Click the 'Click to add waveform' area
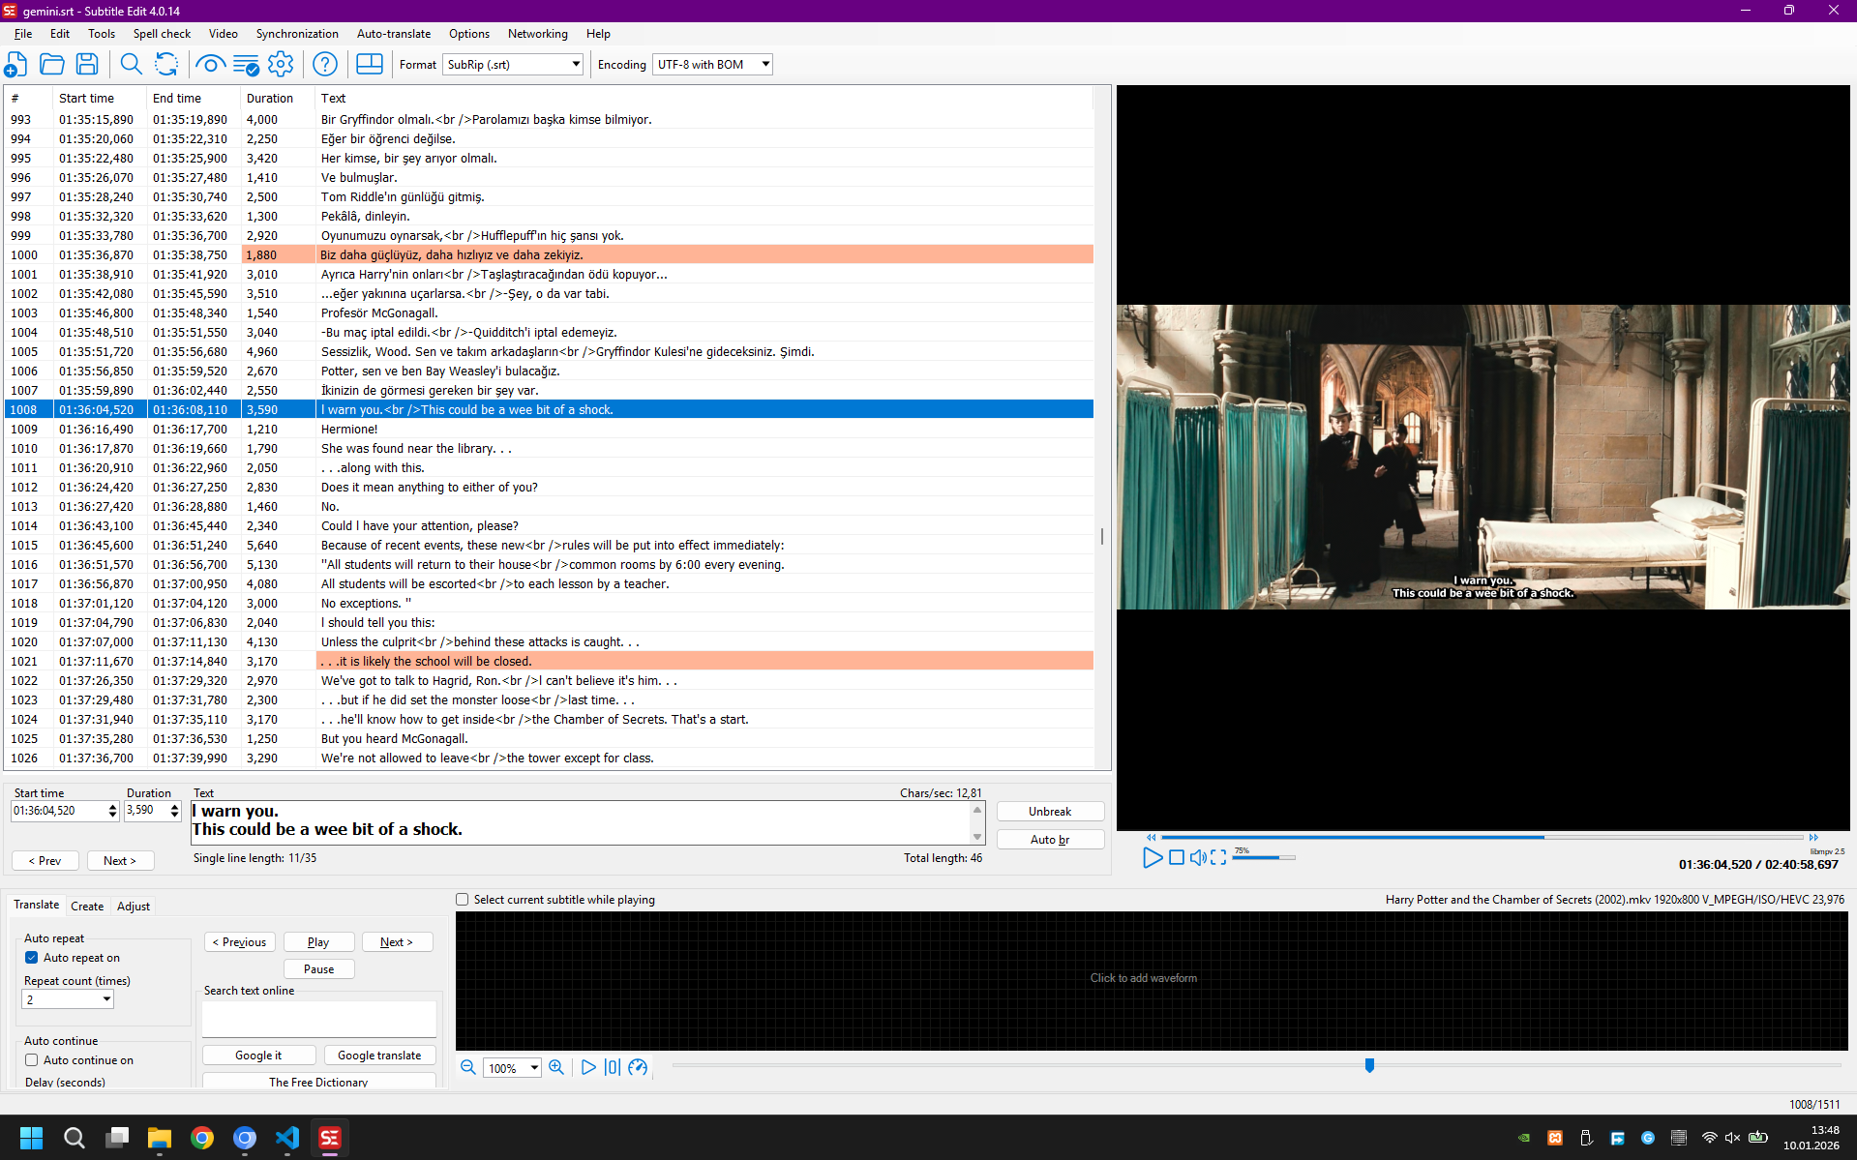Viewport: 1857px width, 1160px height. 1151,980
